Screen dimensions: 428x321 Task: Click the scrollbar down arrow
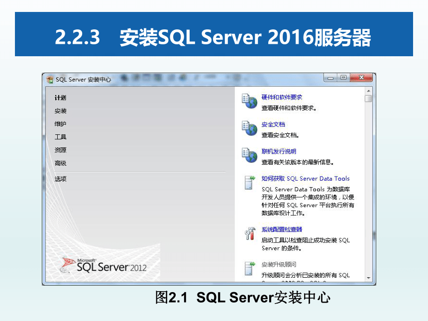[x=368, y=278]
